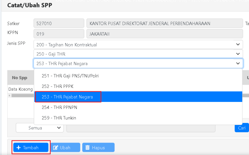Click the Hapus button label
Screen dimensions: 249x155
(x=98, y=148)
